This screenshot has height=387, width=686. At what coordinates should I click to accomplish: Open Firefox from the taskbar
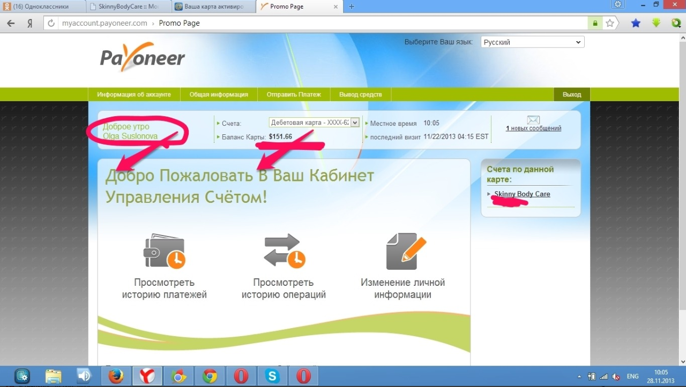click(x=115, y=376)
